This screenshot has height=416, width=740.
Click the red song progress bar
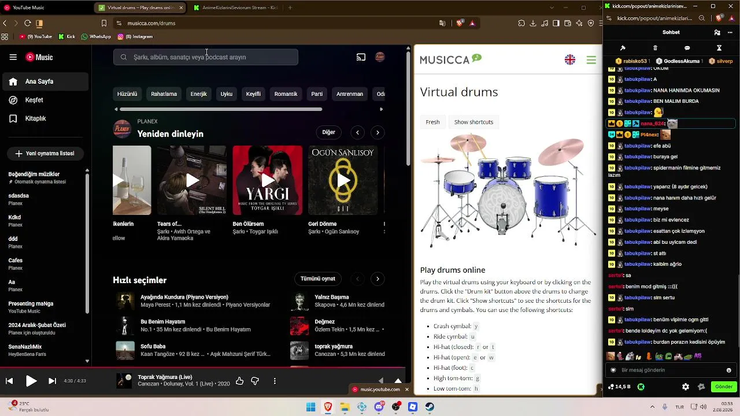[x=202, y=367]
